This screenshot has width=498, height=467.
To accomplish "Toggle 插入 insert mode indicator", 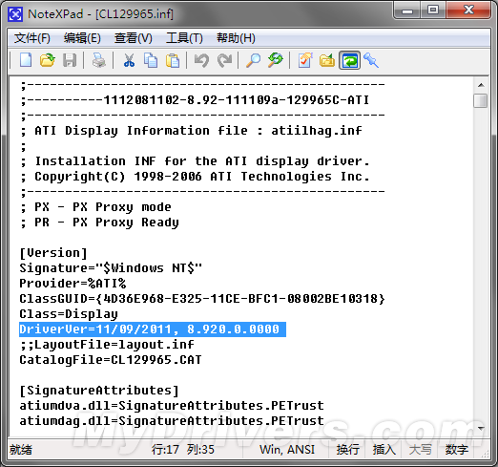I will pos(384,450).
